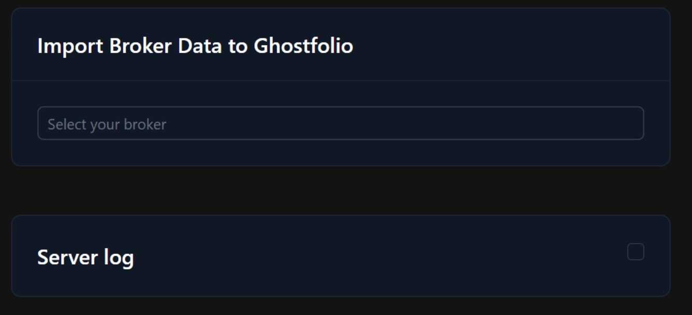Click the divider line under the import title
The height and width of the screenshot is (315, 692).
(340, 81)
